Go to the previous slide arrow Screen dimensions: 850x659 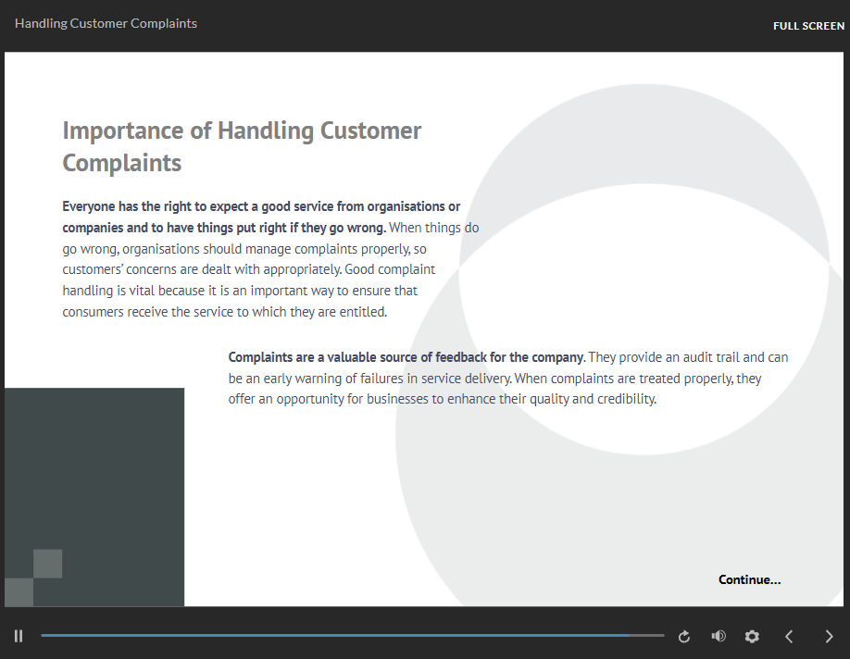coord(789,636)
